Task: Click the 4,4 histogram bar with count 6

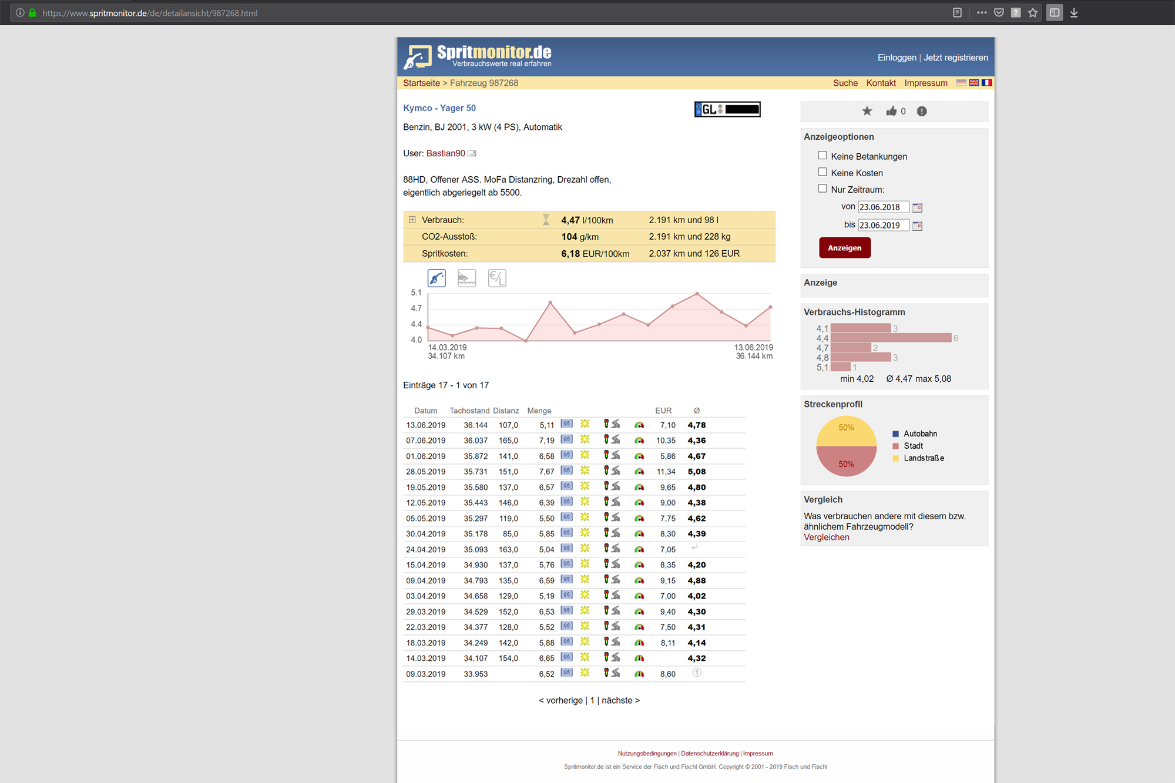Action: point(891,338)
